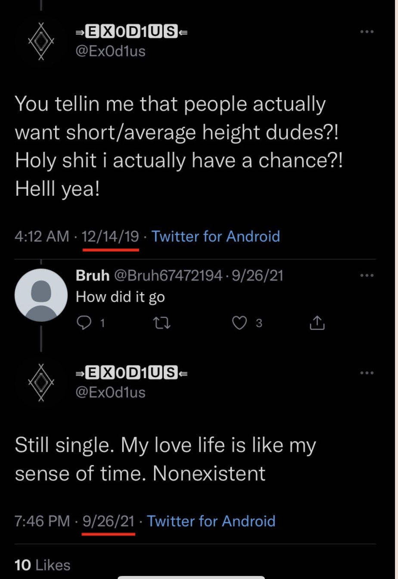The height and width of the screenshot is (579, 398).
Task: Open Bruh's profile via the display name
Action: (x=93, y=275)
